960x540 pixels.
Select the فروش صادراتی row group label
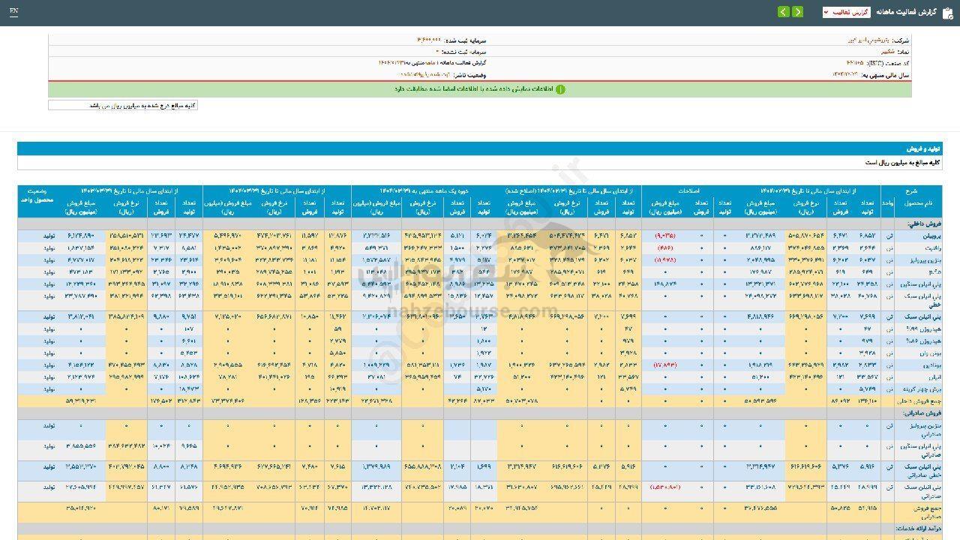click(x=919, y=413)
